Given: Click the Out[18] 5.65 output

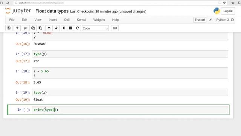Looking at the screenshot, I should point(37,82).
